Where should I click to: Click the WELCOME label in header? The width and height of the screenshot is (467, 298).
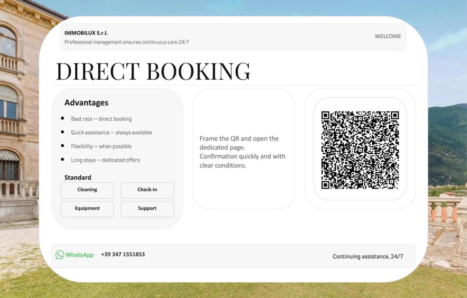pyautogui.click(x=388, y=36)
